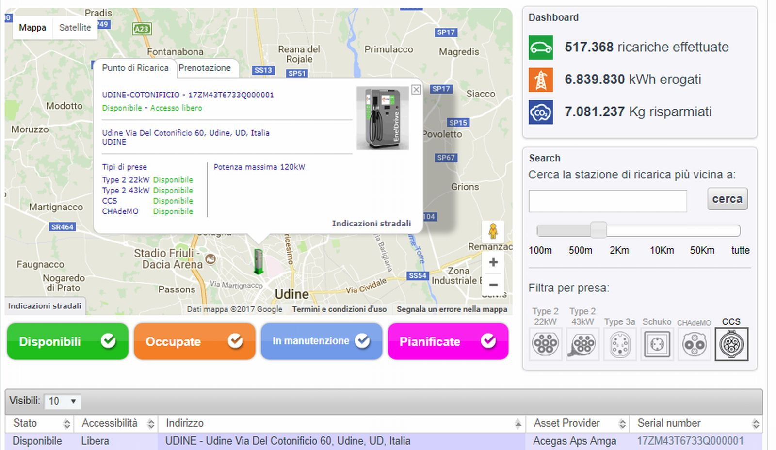The height and width of the screenshot is (450, 776).
Task: Select the Type 3a socket filter icon
Action: [620, 344]
